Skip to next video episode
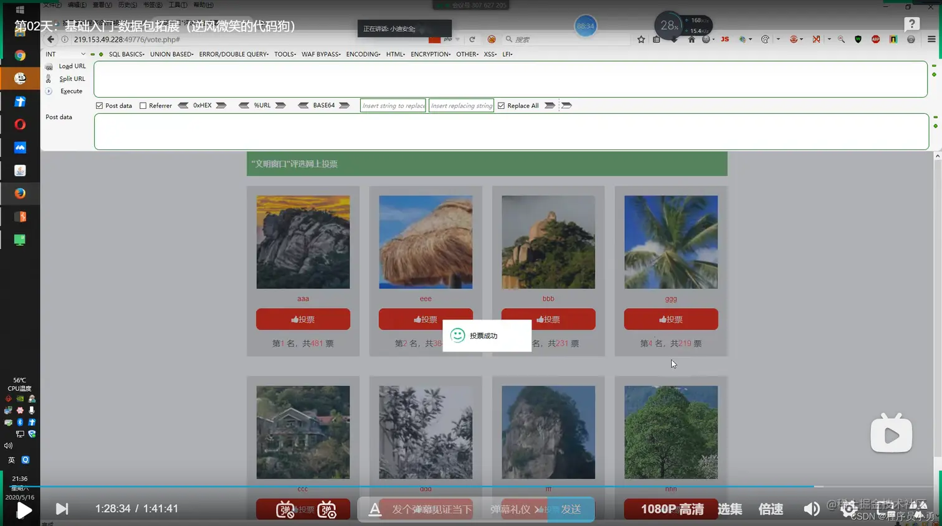The image size is (942, 526). click(62, 509)
